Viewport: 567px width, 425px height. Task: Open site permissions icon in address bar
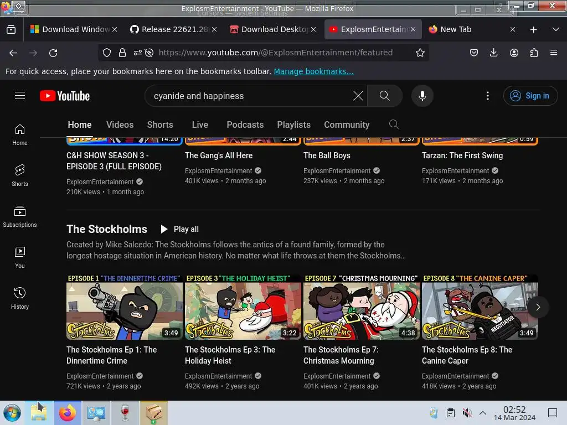coord(138,53)
